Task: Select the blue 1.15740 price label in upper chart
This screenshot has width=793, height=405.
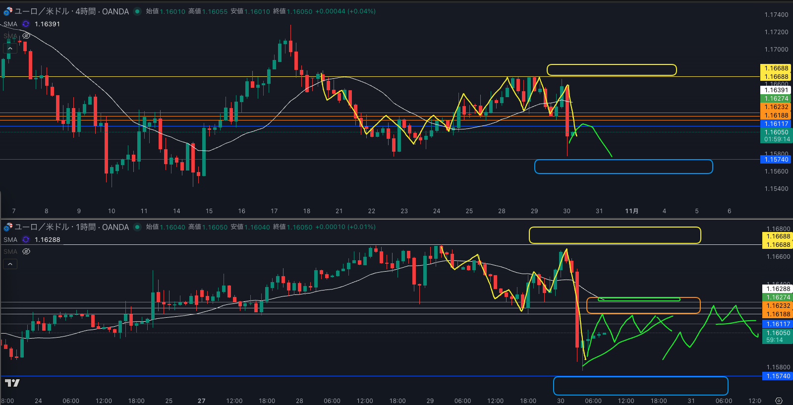Action: point(776,159)
